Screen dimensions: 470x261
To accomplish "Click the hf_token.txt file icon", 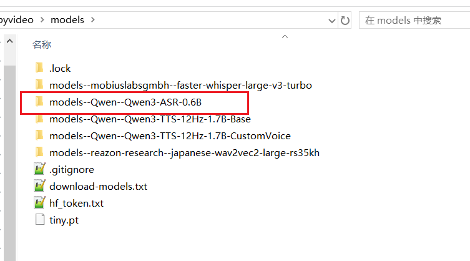I will click(39, 203).
